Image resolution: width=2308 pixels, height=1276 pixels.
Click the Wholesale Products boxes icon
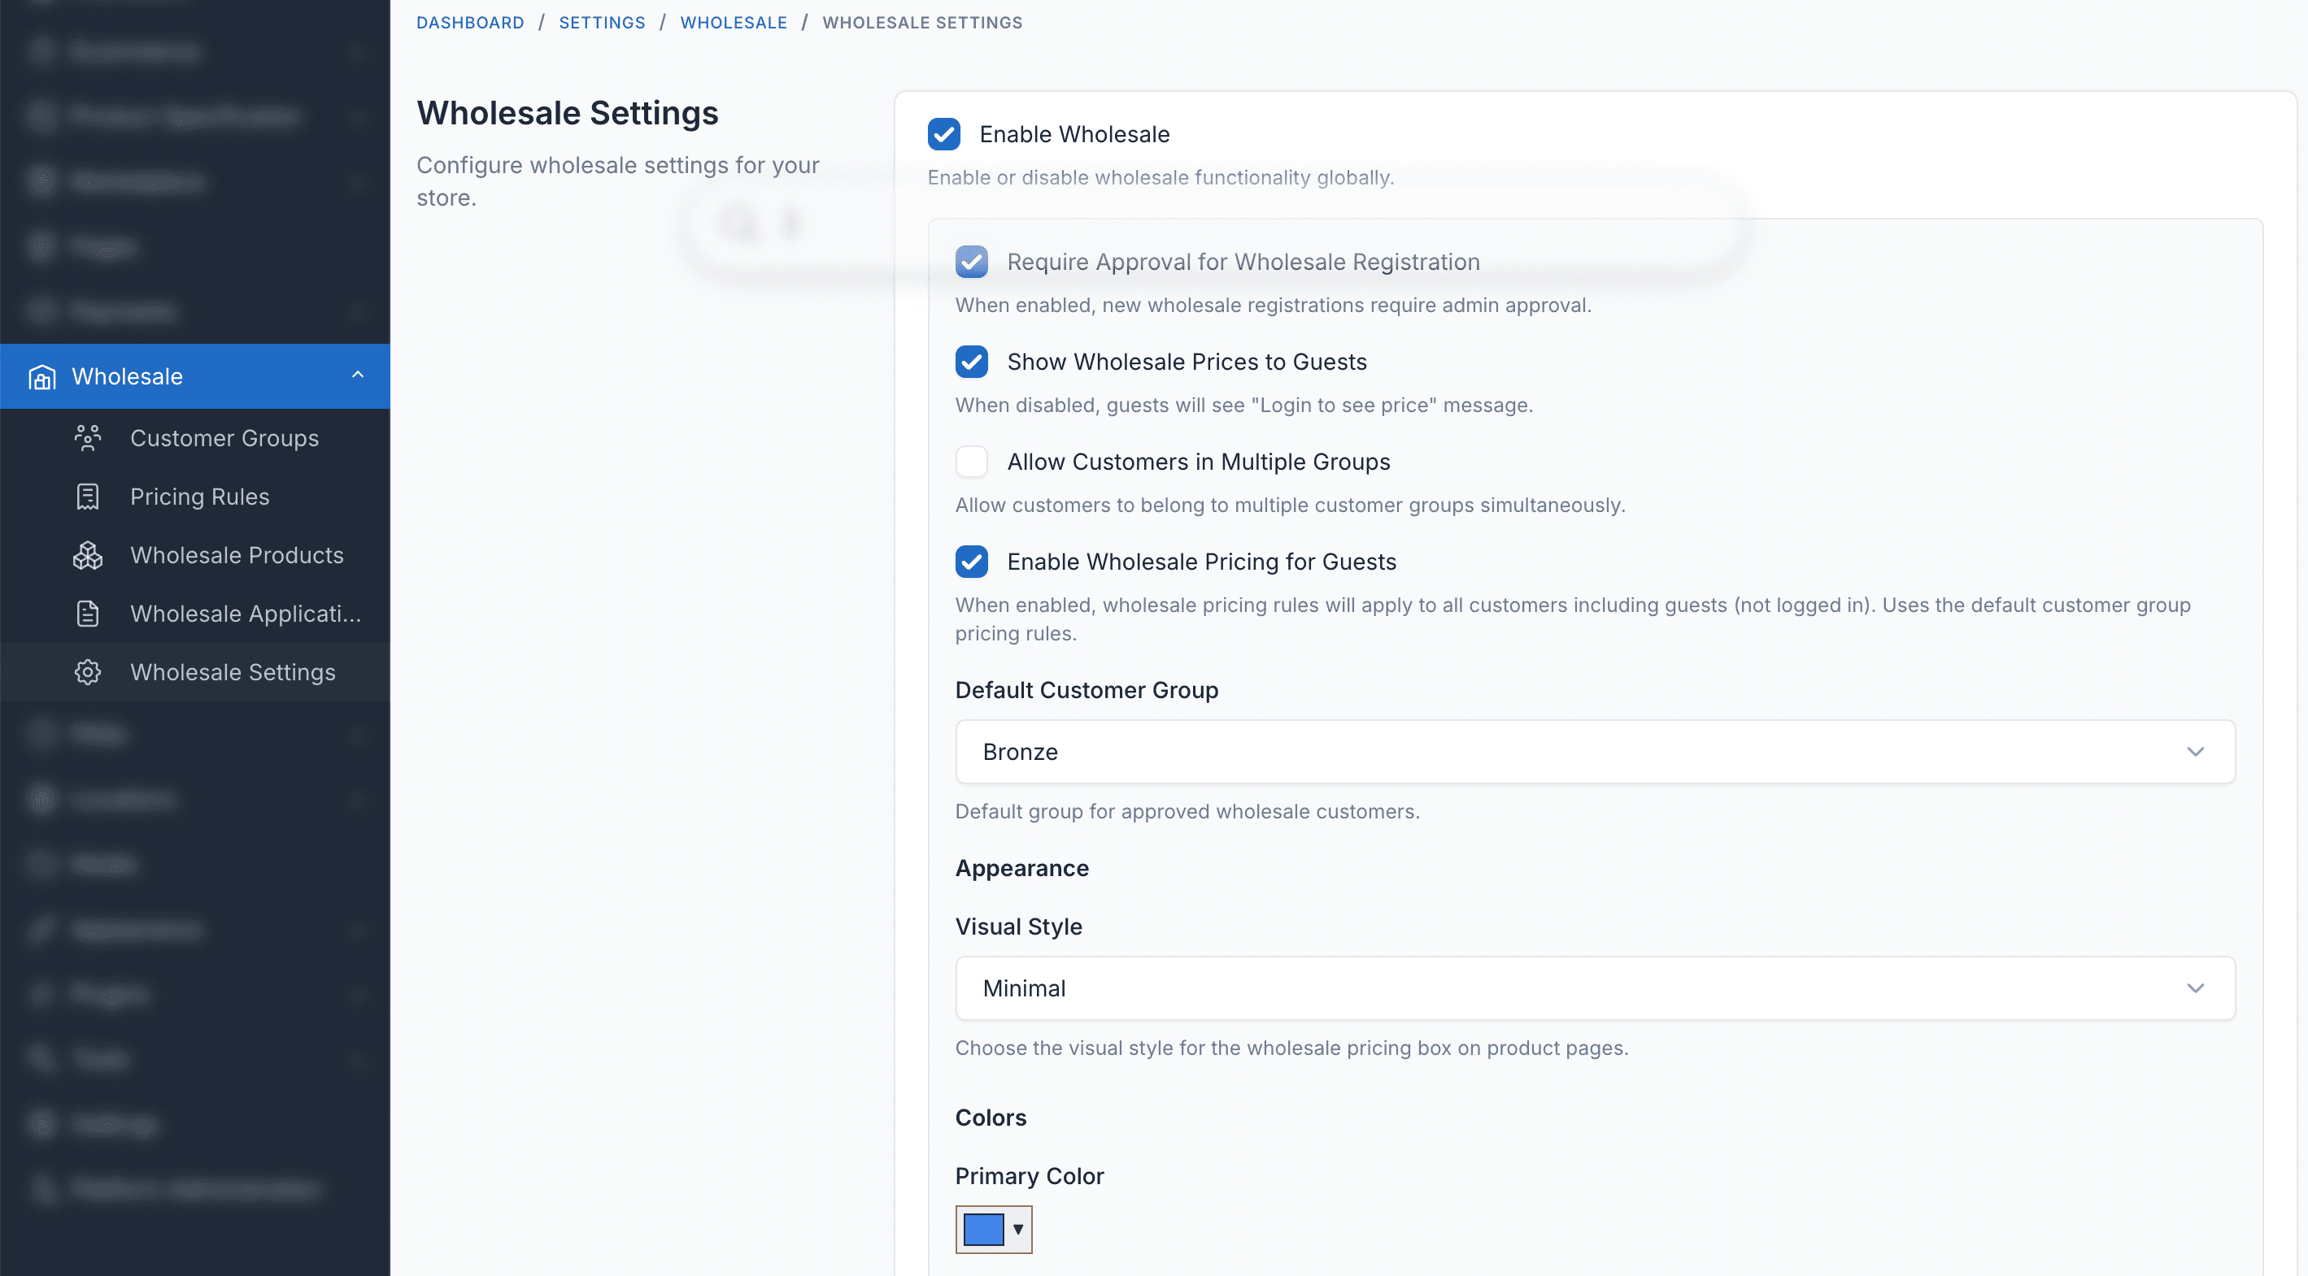click(x=87, y=555)
